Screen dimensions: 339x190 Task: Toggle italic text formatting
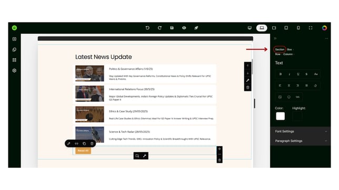(290, 74)
